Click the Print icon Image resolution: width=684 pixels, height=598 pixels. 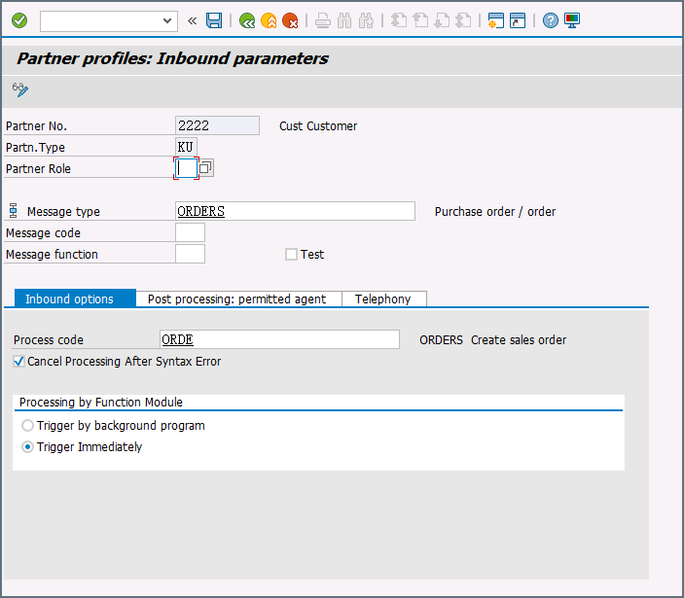pyautogui.click(x=323, y=20)
